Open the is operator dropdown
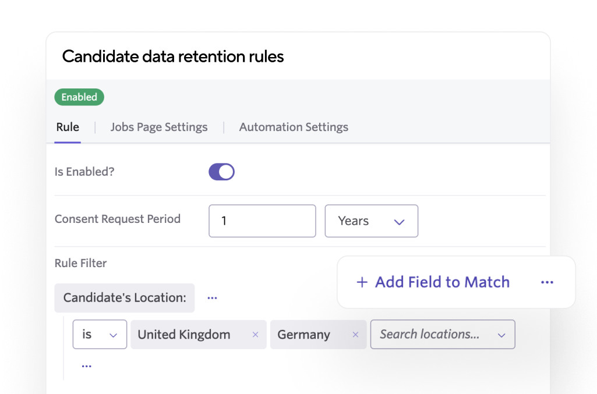 point(99,334)
